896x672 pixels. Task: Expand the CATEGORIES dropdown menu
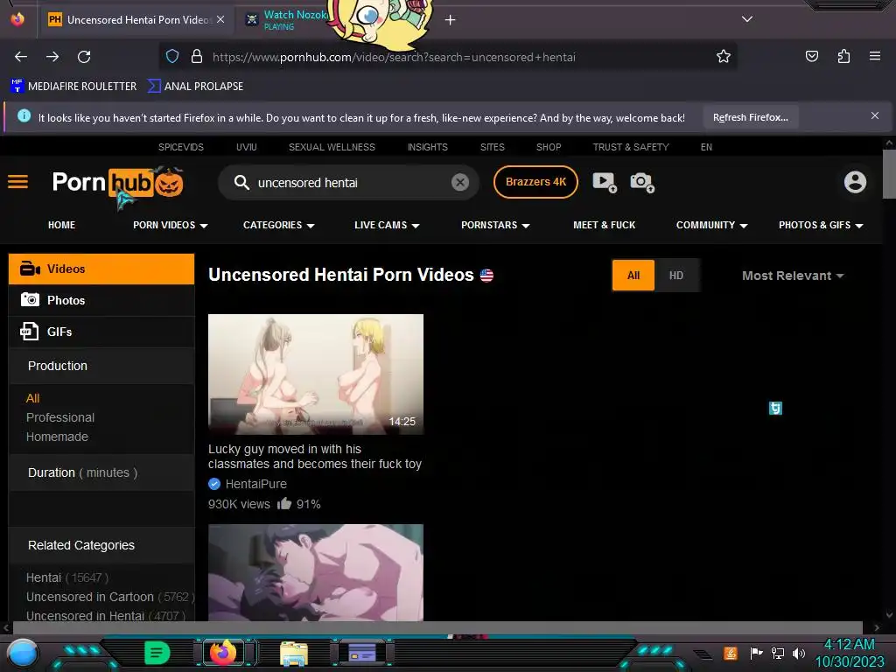click(279, 225)
